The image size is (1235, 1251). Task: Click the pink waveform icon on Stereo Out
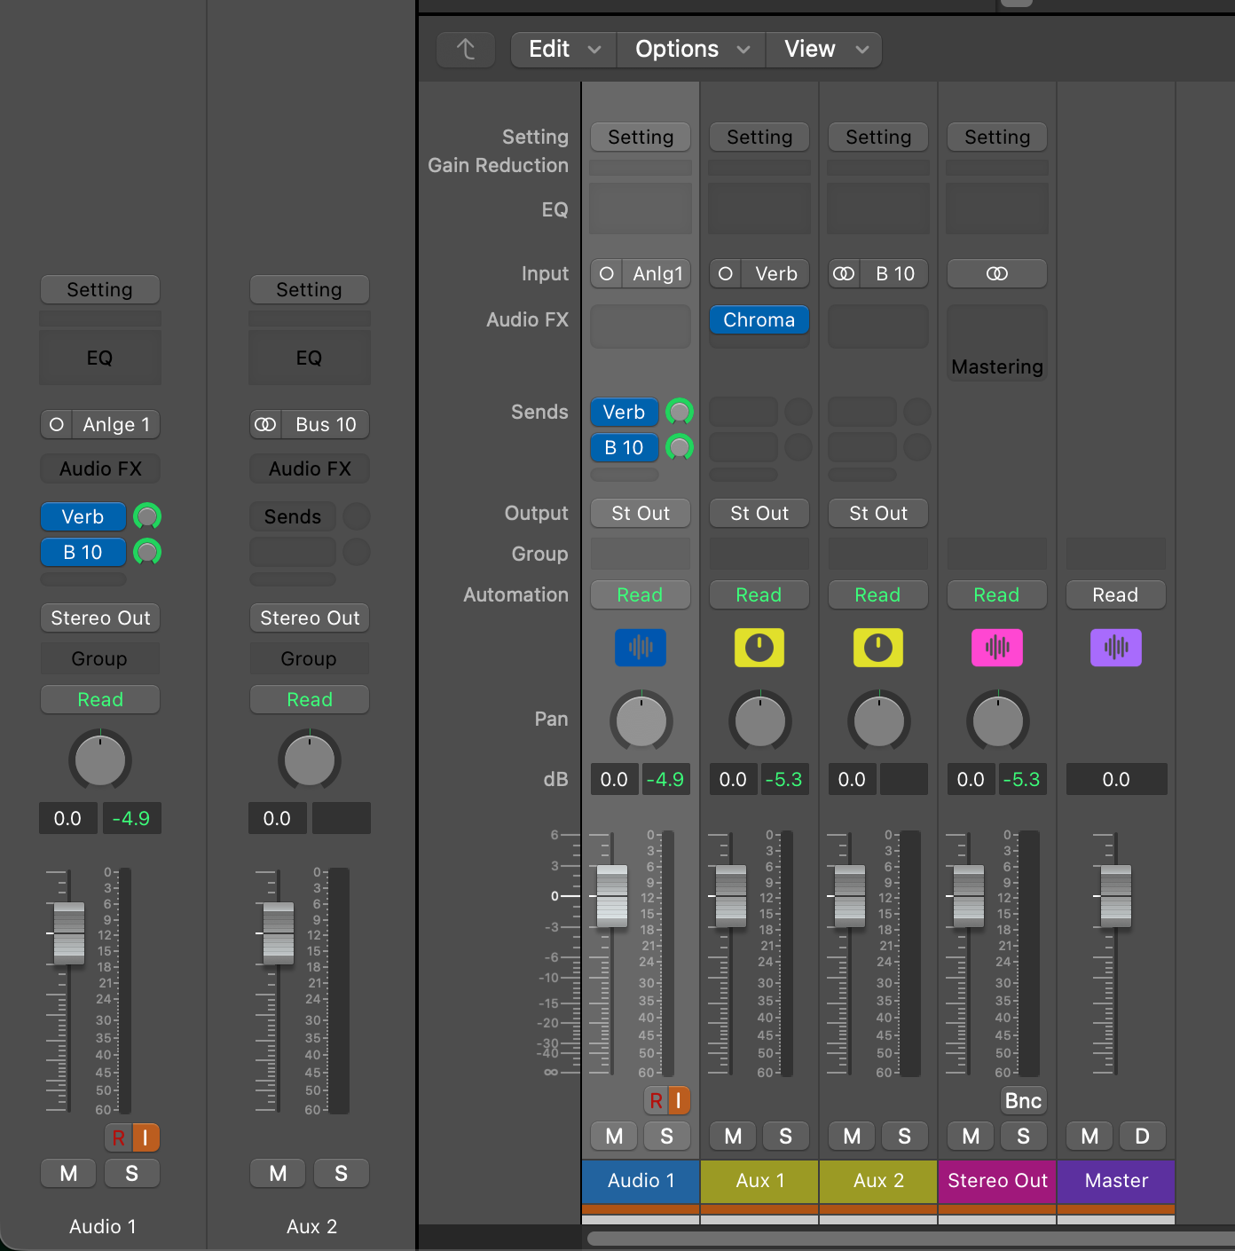click(x=997, y=648)
